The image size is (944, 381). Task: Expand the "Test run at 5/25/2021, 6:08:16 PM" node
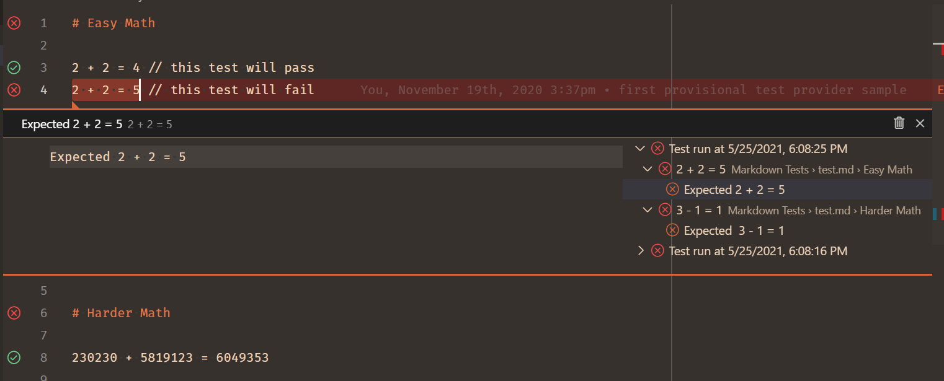click(x=640, y=251)
